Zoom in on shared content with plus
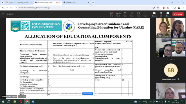Screen dimensions: 186x104 click(x=24, y=96)
